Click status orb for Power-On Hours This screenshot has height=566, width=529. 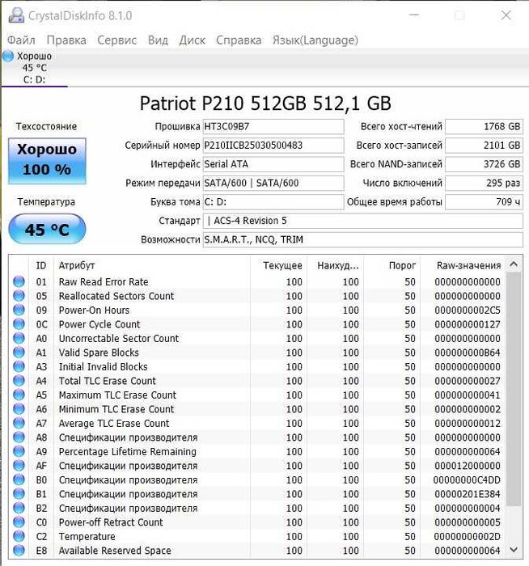click(x=19, y=310)
